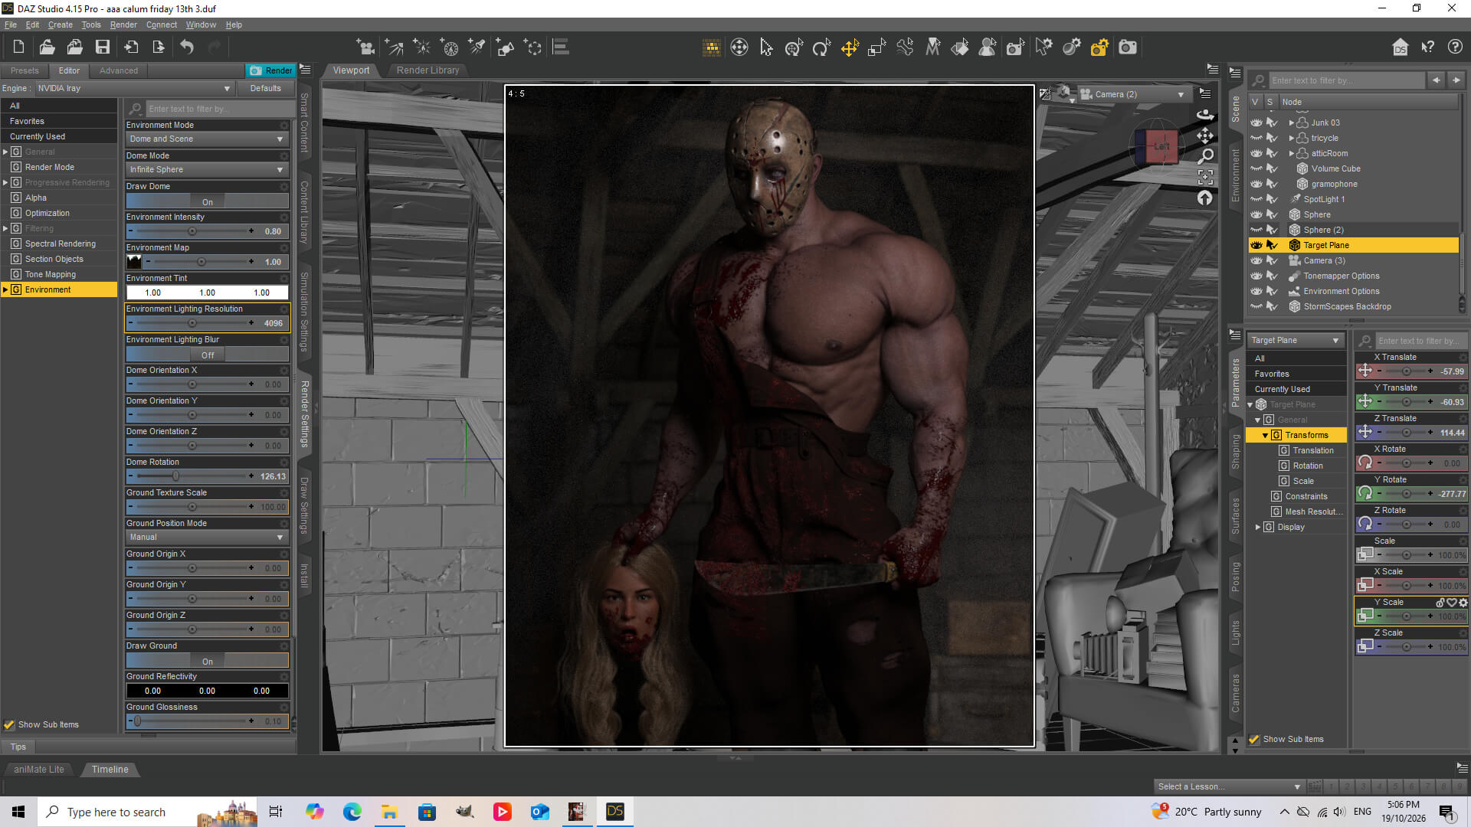
Task: Click the Open File folder icon
Action: [47, 47]
